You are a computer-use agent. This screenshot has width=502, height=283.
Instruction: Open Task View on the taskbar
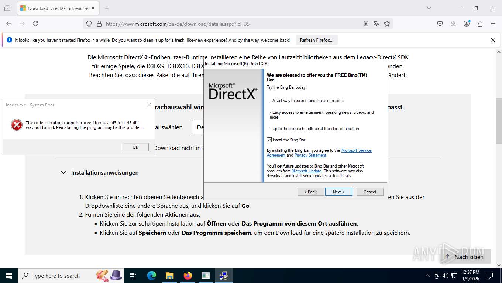pyautogui.click(x=133, y=276)
